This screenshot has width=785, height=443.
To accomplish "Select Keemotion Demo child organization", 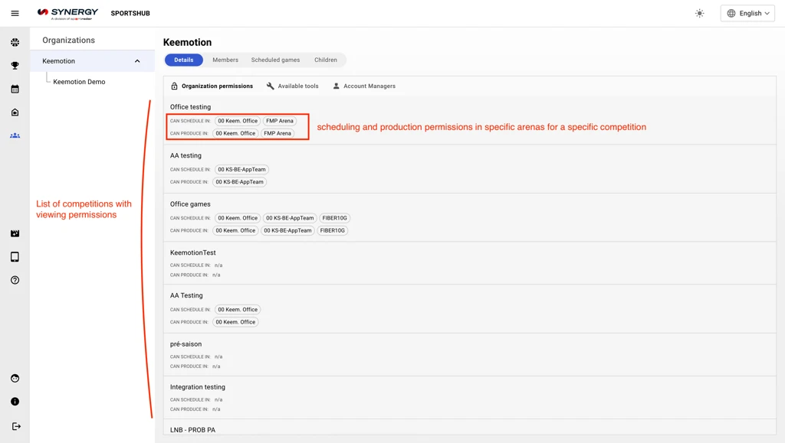I will [x=79, y=82].
